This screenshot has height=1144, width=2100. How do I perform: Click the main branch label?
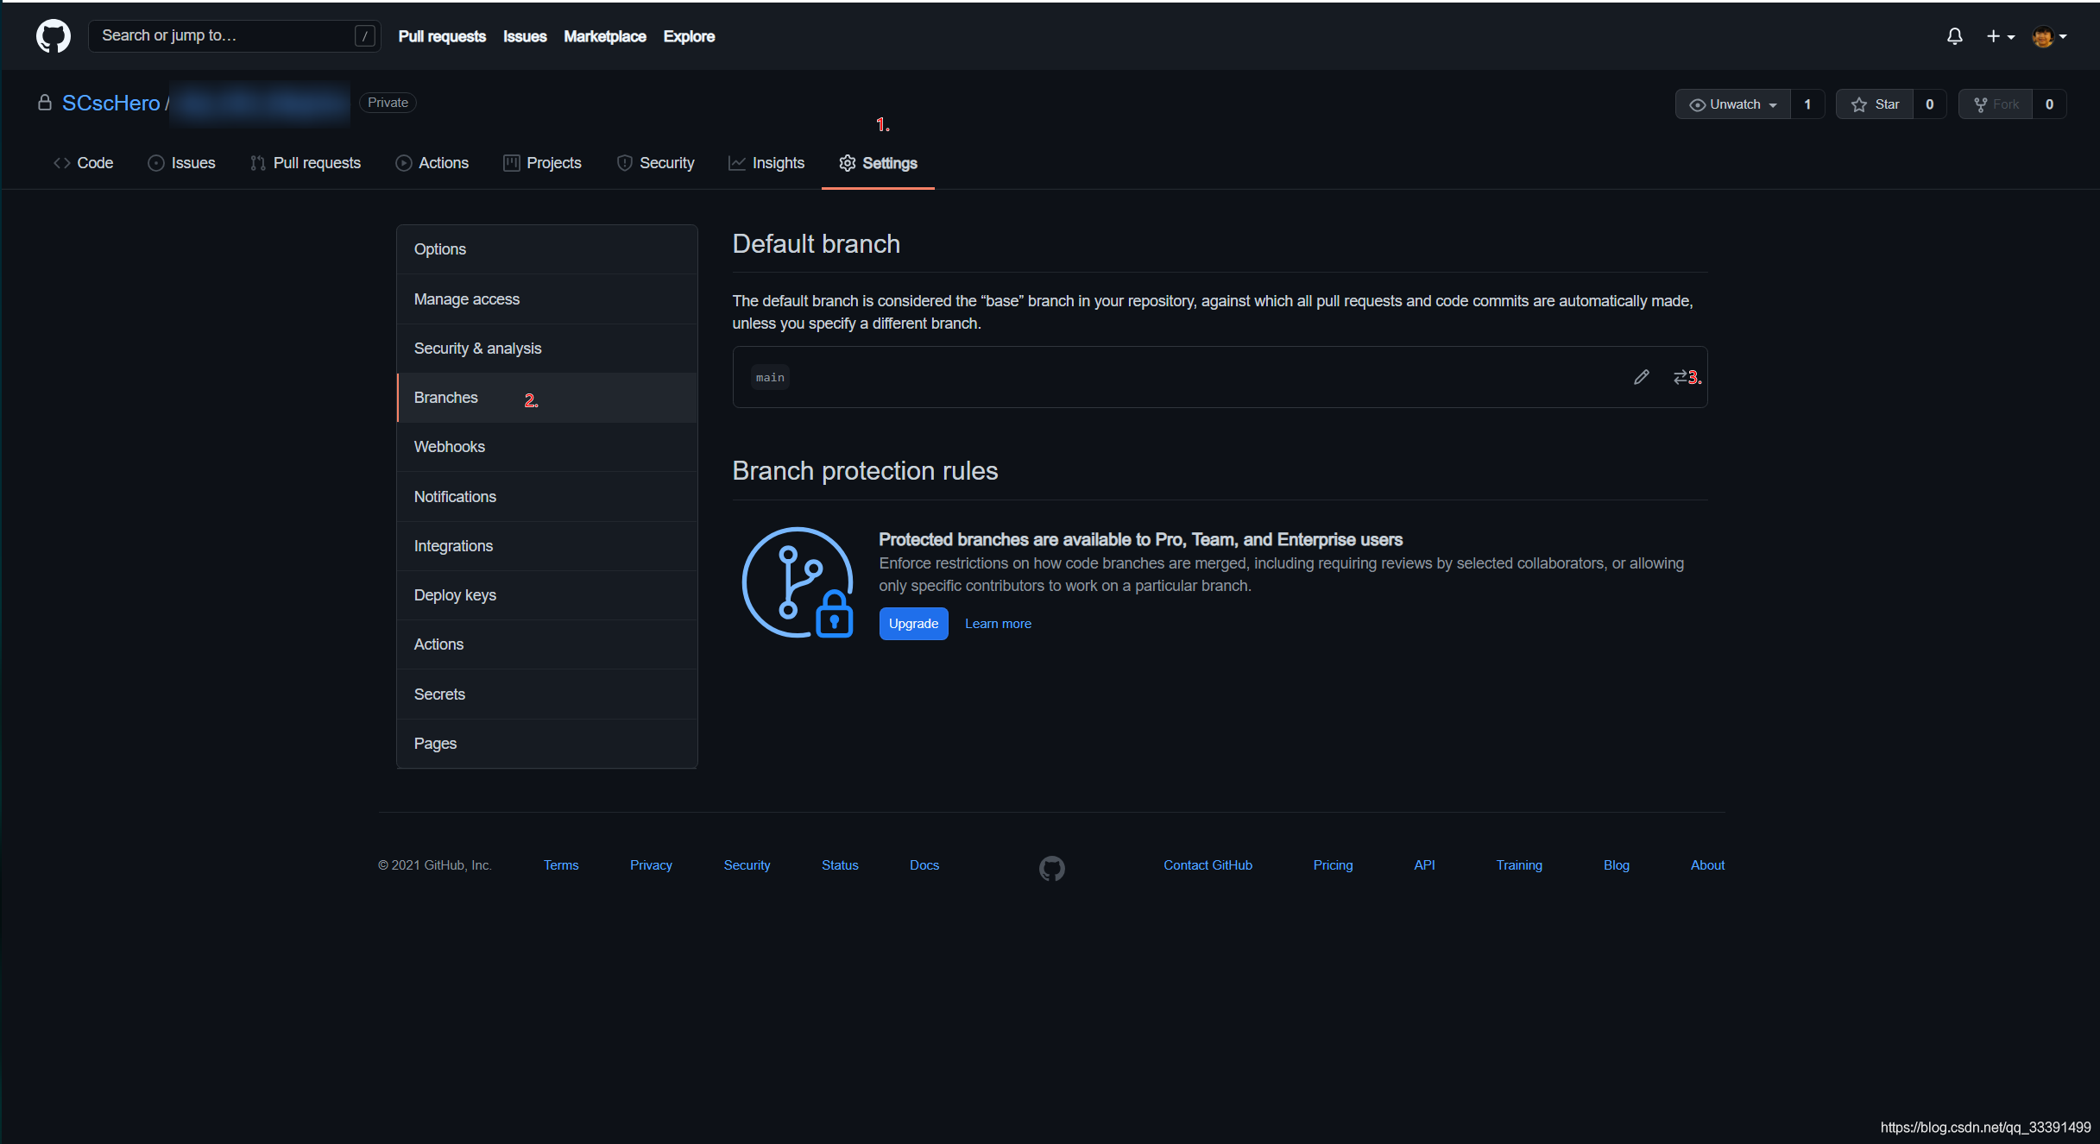[x=770, y=378]
